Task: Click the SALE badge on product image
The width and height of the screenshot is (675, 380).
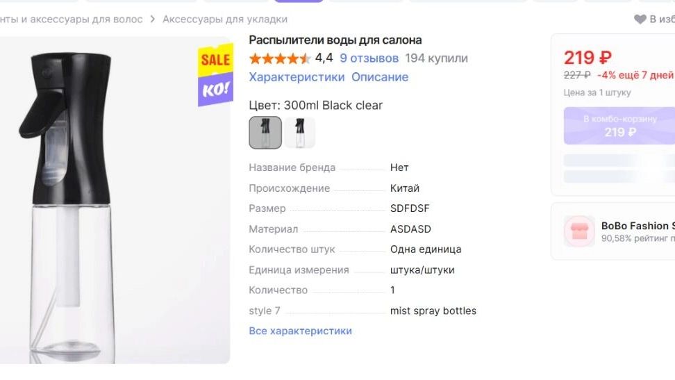Action: click(x=216, y=60)
